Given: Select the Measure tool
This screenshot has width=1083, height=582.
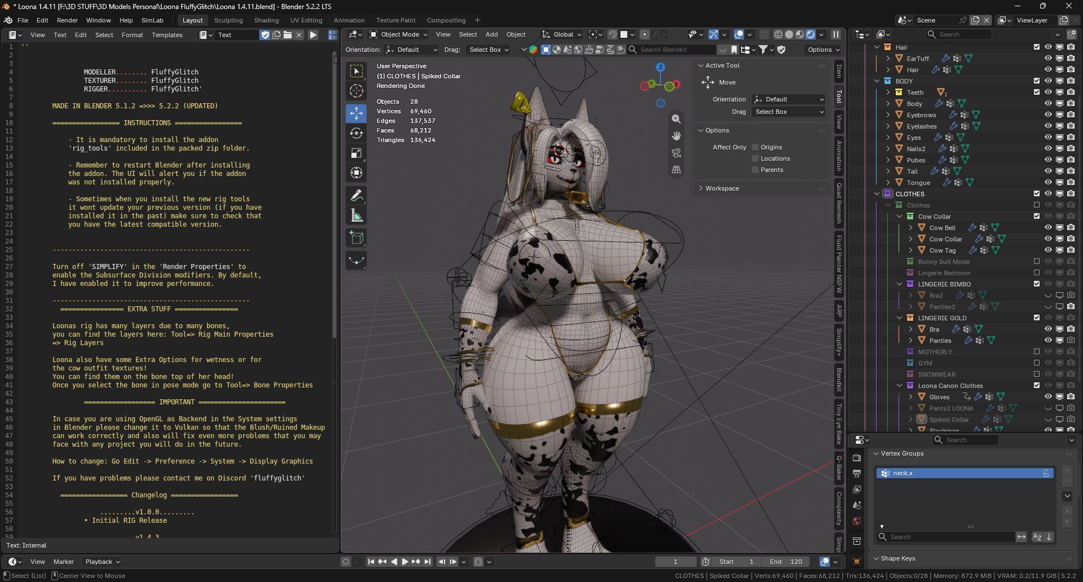Looking at the screenshot, I should [356, 215].
